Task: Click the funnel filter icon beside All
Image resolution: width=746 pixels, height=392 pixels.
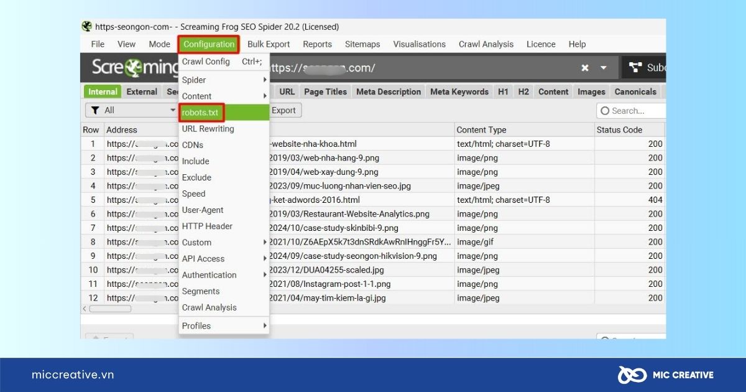Action: pyautogui.click(x=95, y=110)
